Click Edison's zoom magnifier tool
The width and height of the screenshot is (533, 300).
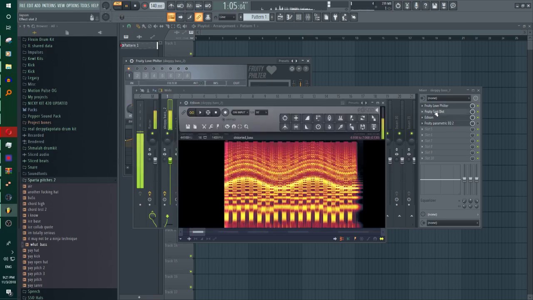pyautogui.click(x=246, y=127)
